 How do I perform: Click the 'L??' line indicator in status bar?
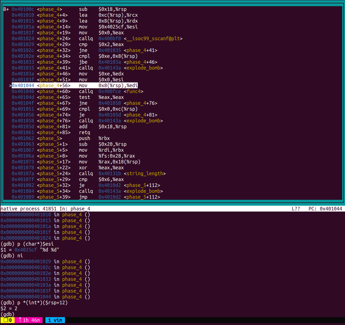click(296, 209)
